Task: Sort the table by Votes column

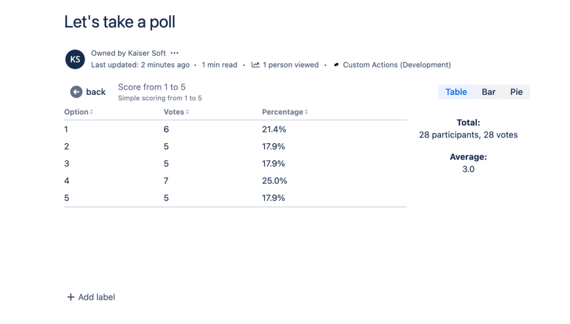Action: pyautogui.click(x=175, y=112)
